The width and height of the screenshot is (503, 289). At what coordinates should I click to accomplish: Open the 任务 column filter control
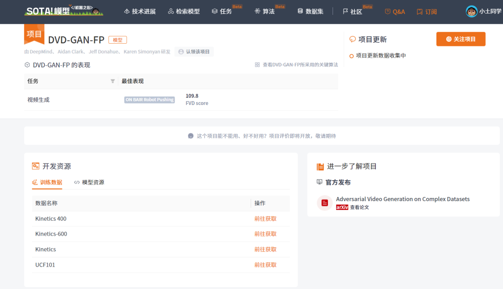click(112, 81)
